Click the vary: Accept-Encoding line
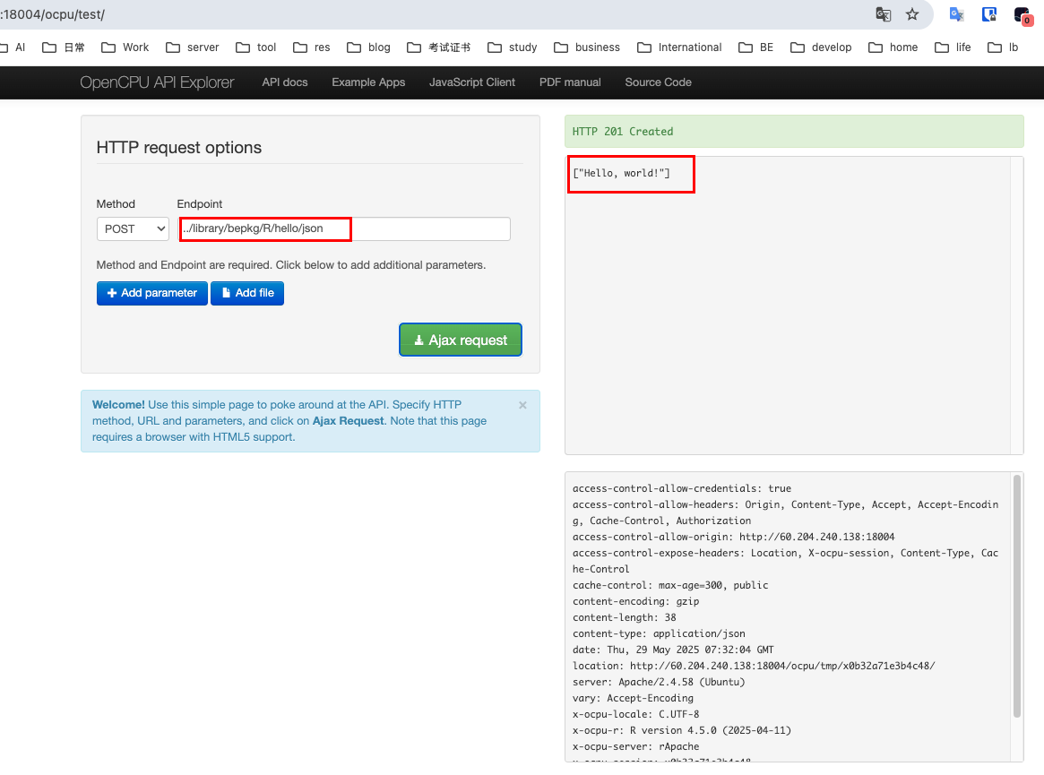Viewport: 1044px width, 775px height. pos(634,699)
